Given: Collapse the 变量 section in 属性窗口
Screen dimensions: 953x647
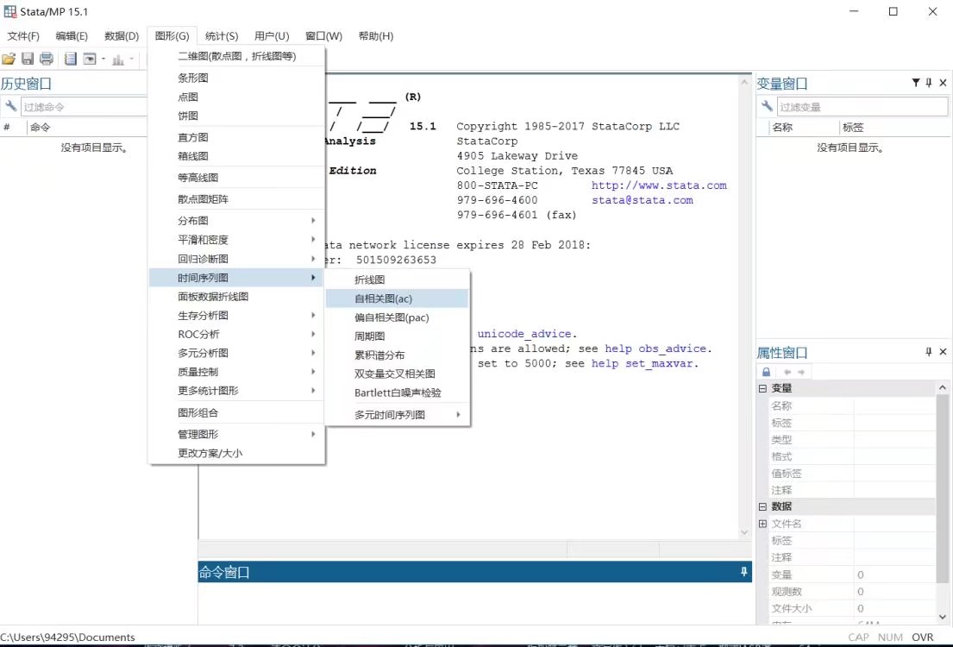Looking at the screenshot, I should coord(762,388).
